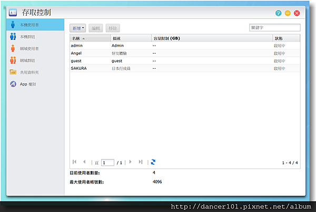316x212 pixels.
Task: Go to next page arrow
Action: click(131, 162)
